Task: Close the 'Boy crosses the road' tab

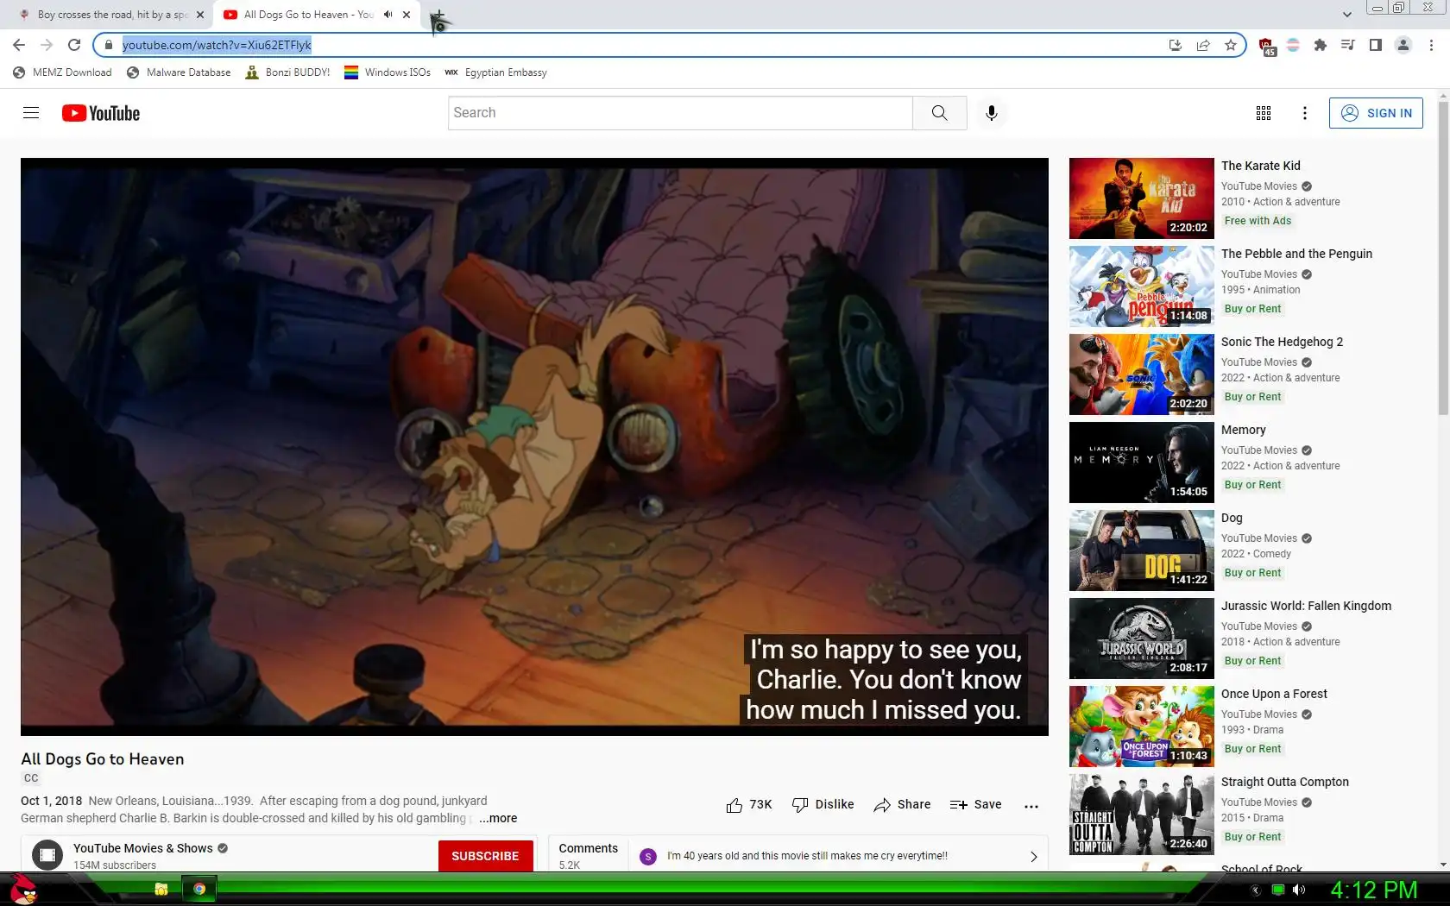Action: [200, 15]
